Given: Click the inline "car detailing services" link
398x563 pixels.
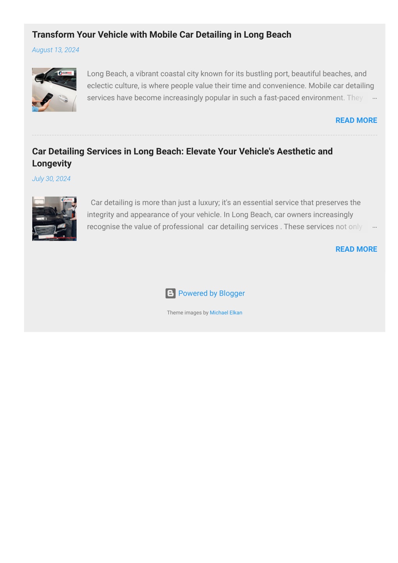Looking at the screenshot, I should [243, 227].
